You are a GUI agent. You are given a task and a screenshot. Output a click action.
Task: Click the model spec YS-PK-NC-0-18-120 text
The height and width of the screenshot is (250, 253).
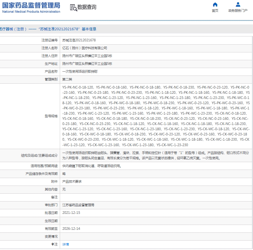tap(78, 87)
